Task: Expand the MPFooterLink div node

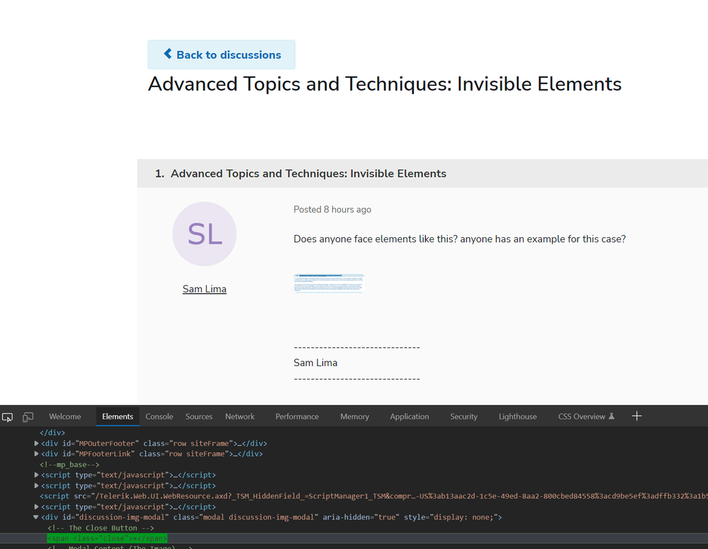Action: pos(37,454)
